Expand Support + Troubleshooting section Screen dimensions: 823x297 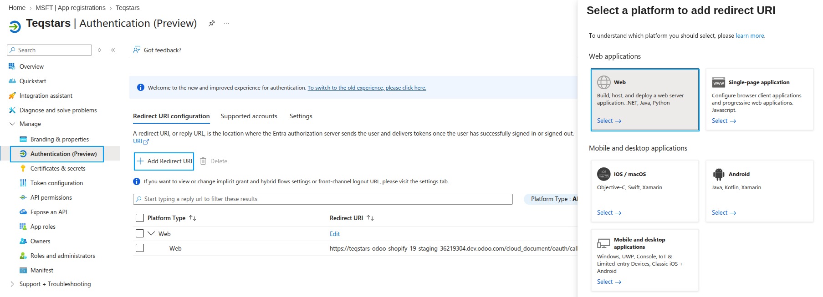12,284
